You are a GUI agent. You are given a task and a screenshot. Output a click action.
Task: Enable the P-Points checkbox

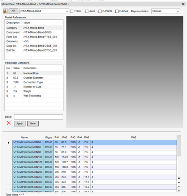[x=100, y=11]
